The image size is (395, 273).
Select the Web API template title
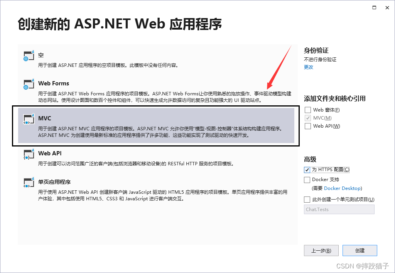tap(50, 153)
